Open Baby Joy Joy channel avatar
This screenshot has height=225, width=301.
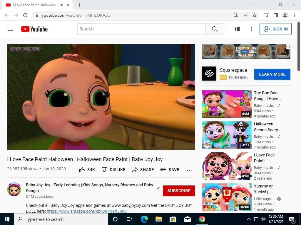[14, 189]
